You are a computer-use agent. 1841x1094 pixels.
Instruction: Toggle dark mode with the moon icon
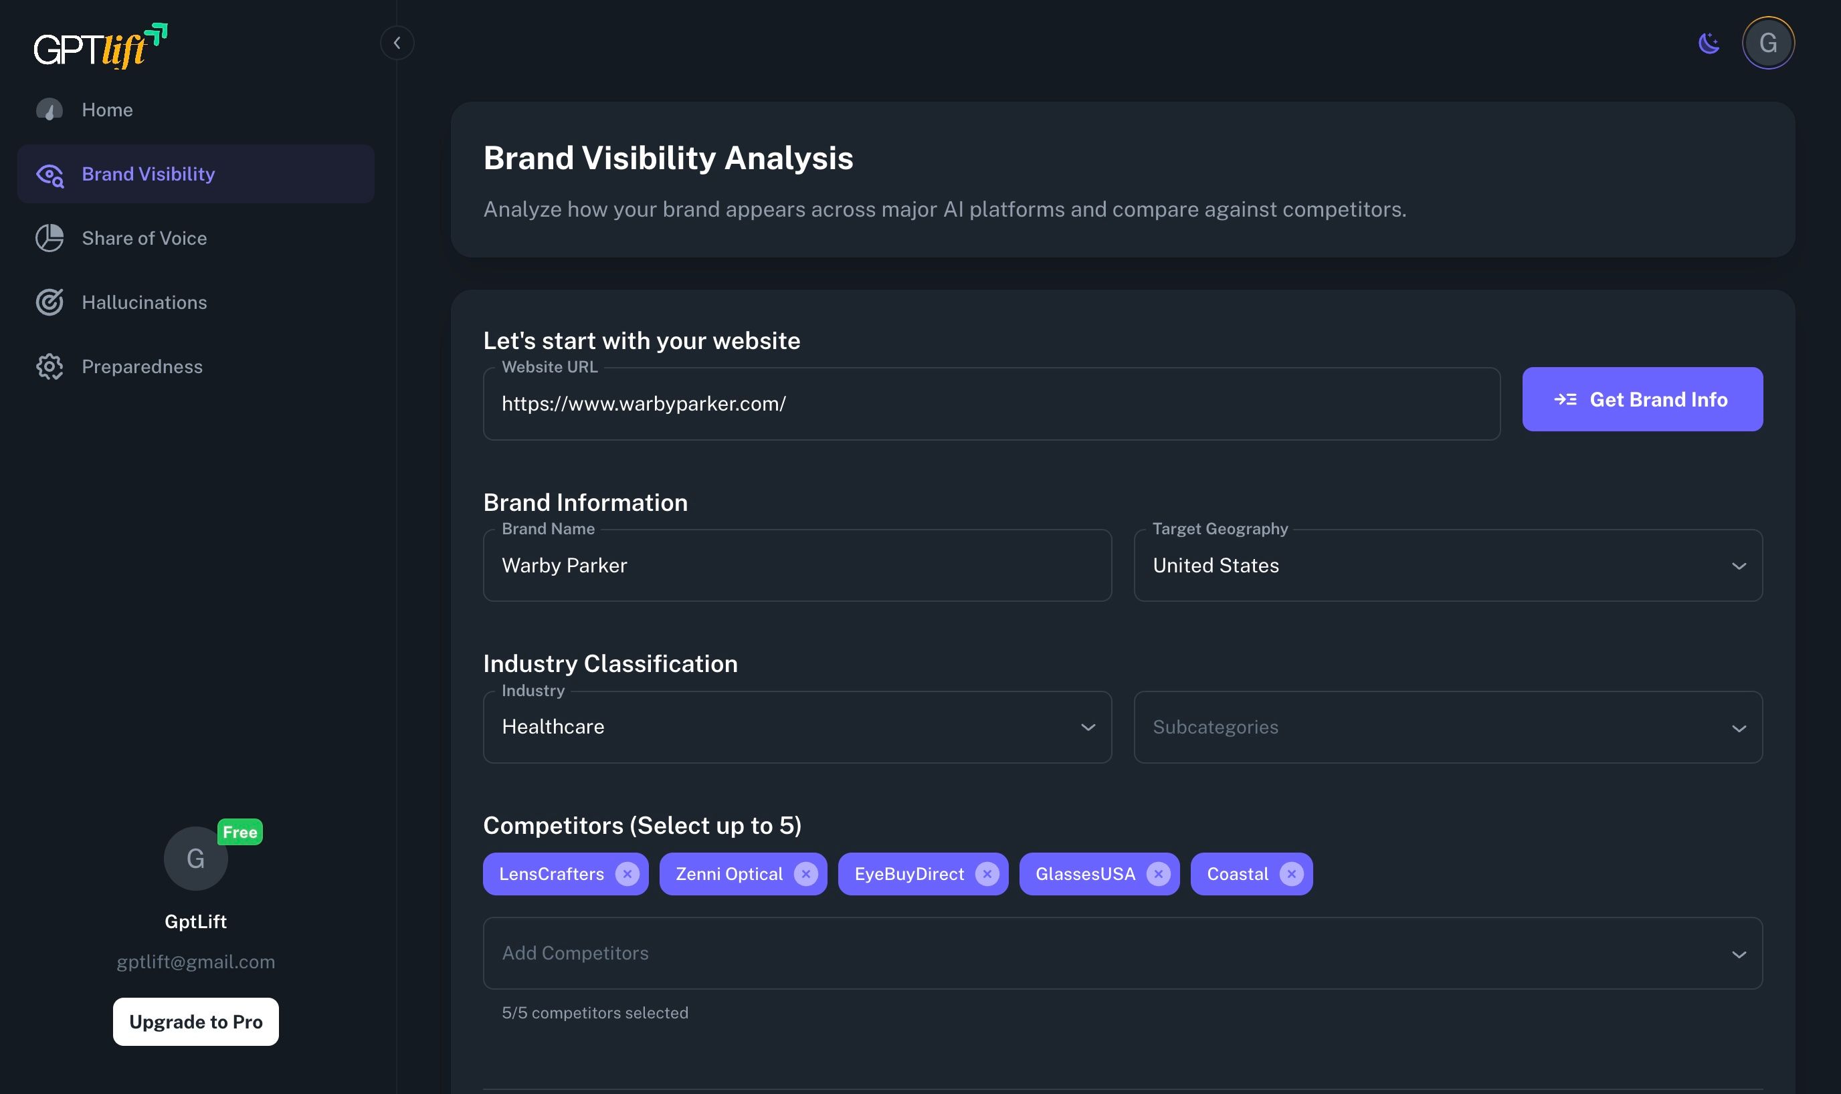point(1709,43)
